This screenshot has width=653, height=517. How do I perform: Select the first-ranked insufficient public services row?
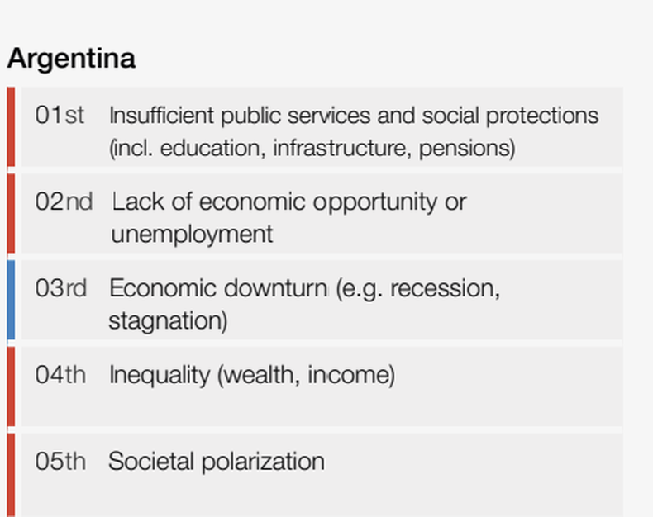322,127
